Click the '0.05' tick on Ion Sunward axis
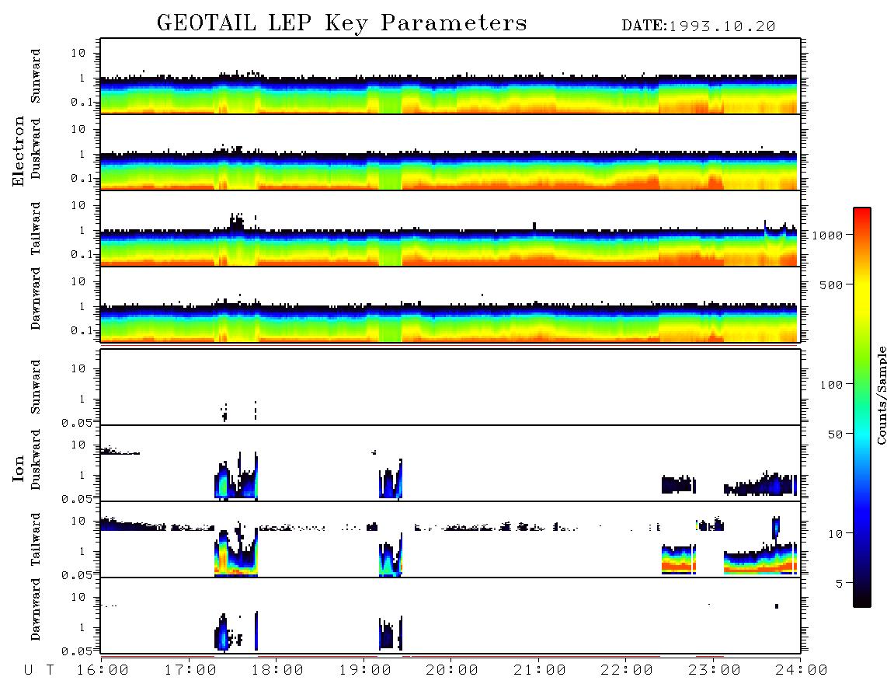 77,422
